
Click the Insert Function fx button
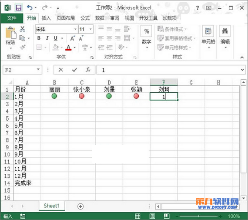(x=88, y=70)
